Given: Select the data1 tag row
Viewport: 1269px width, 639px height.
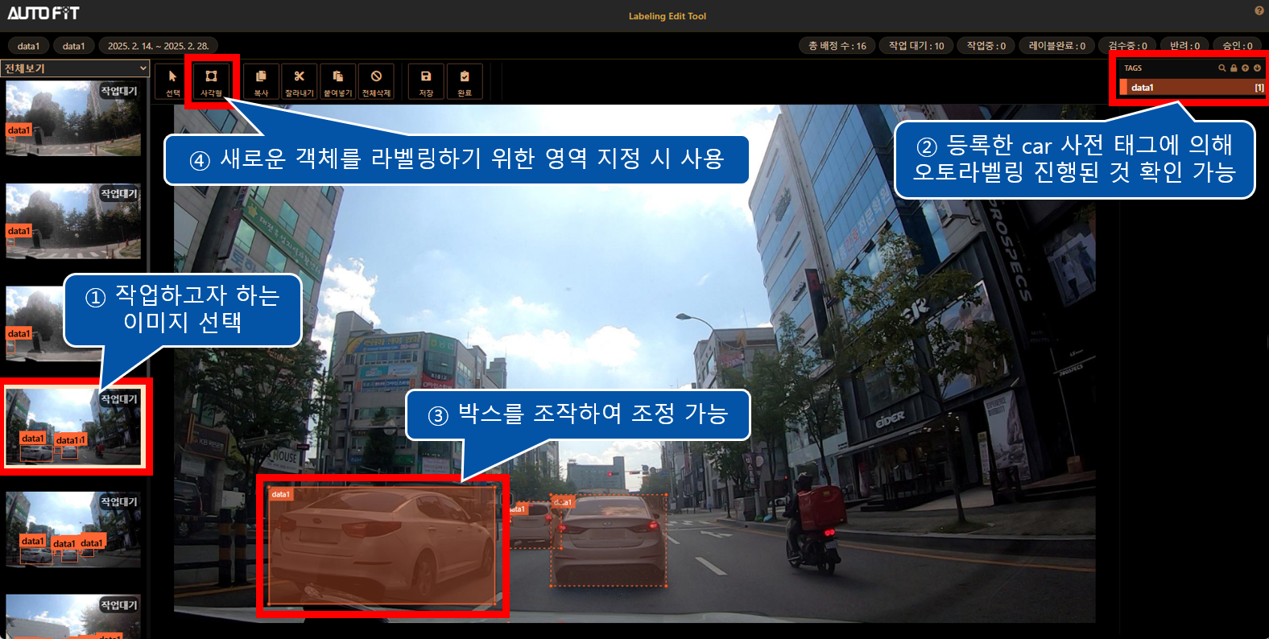Looking at the screenshot, I should pyautogui.click(x=1192, y=88).
